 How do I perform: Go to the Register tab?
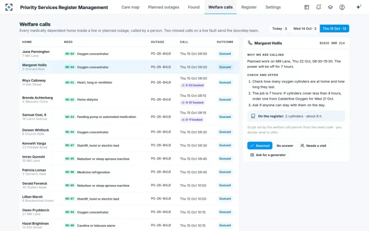249,7
